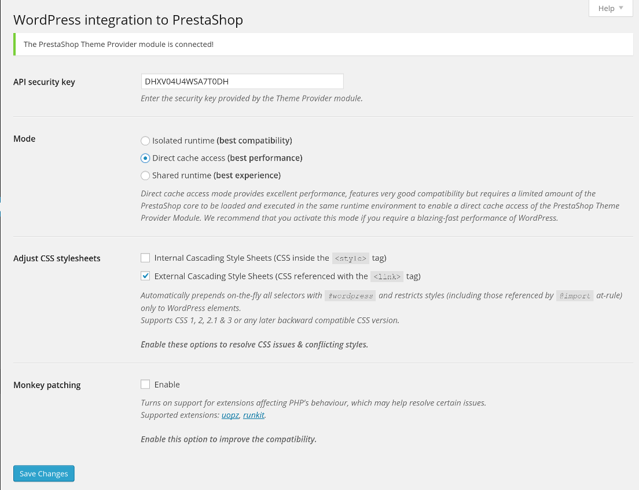The image size is (639, 490).
Task: Click the API security key label
Action: tap(44, 82)
